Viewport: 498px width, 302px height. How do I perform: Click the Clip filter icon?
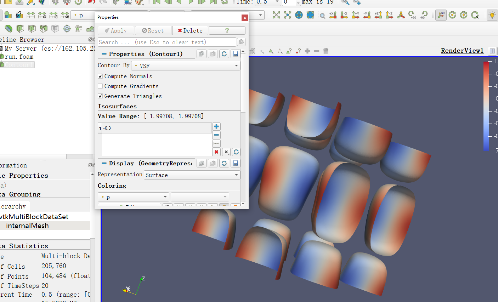20,28
